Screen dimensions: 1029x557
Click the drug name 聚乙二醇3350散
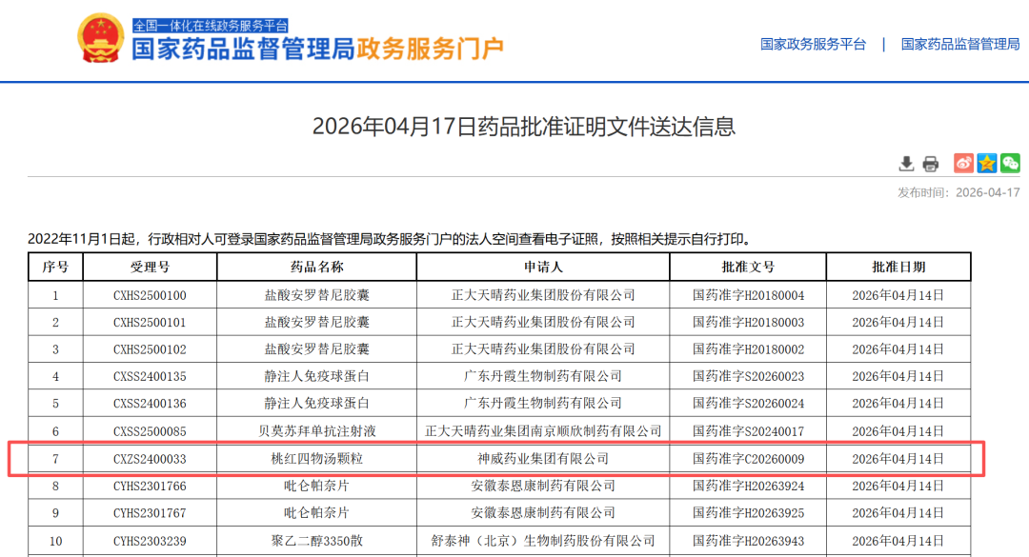(x=316, y=541)
